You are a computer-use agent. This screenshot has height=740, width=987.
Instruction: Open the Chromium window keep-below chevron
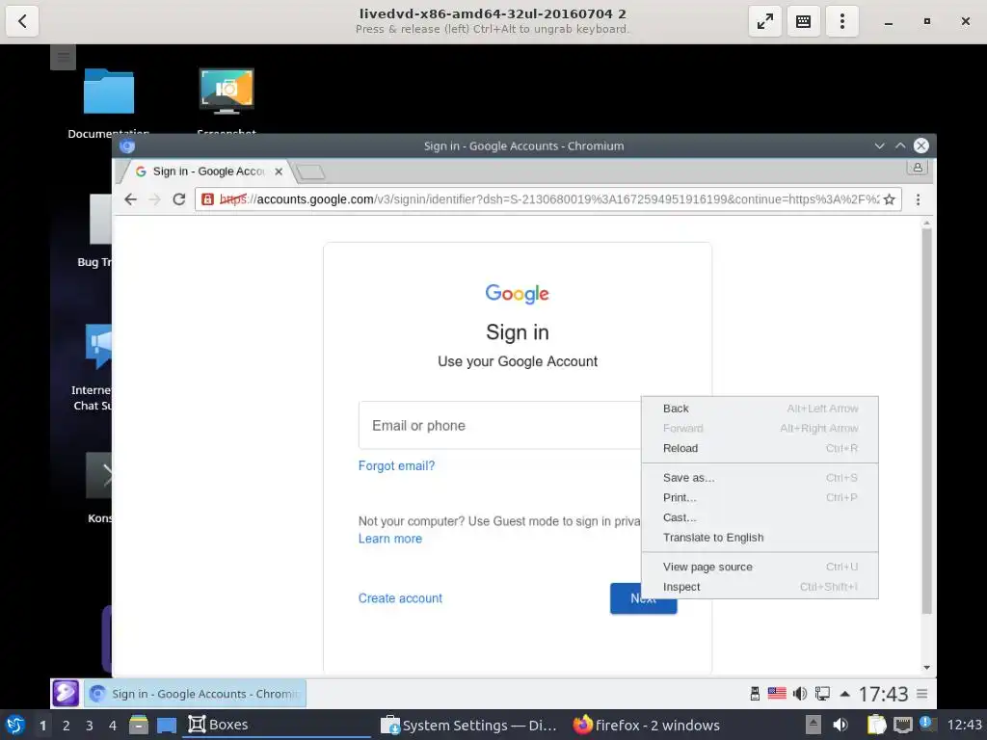(x=879, y=146)
